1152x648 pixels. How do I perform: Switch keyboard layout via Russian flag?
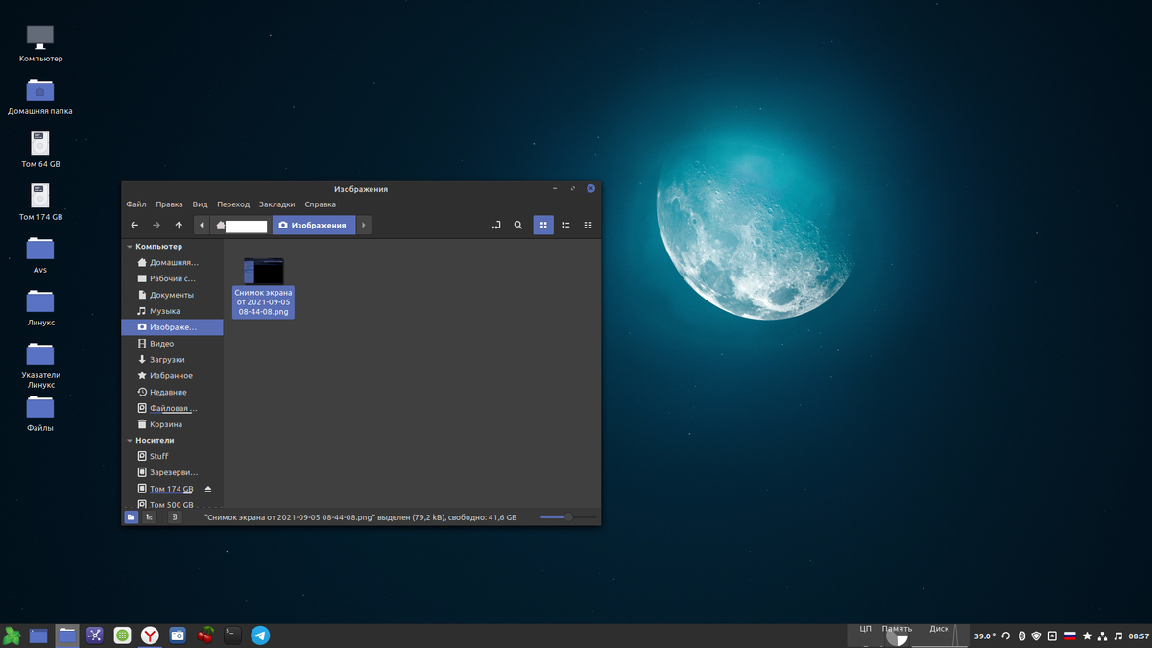pyautogui.click(x=1069, y=636)
